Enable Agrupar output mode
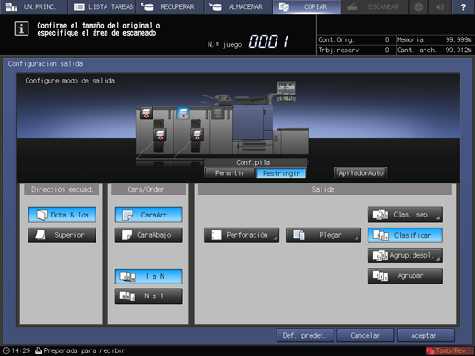The width and height of the screenshot is (475, 356). click(x=405, y=276)
